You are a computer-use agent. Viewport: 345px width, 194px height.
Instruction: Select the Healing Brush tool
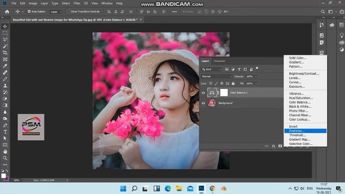(5, 73)
